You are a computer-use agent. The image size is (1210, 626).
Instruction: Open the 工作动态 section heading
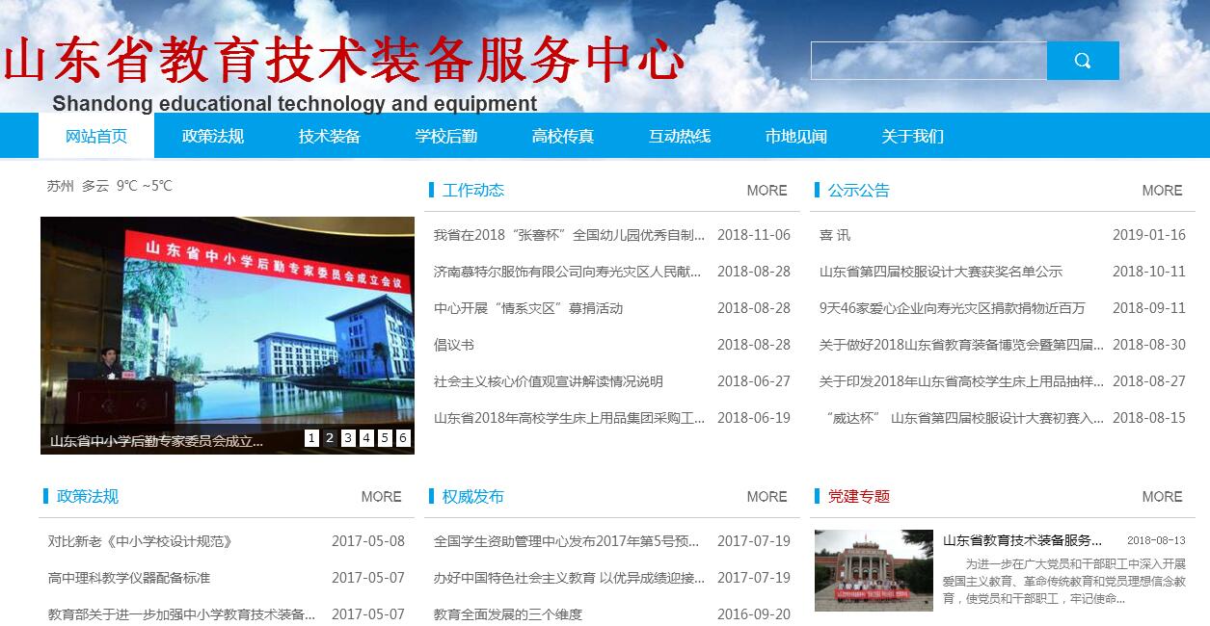click(473, 191)
